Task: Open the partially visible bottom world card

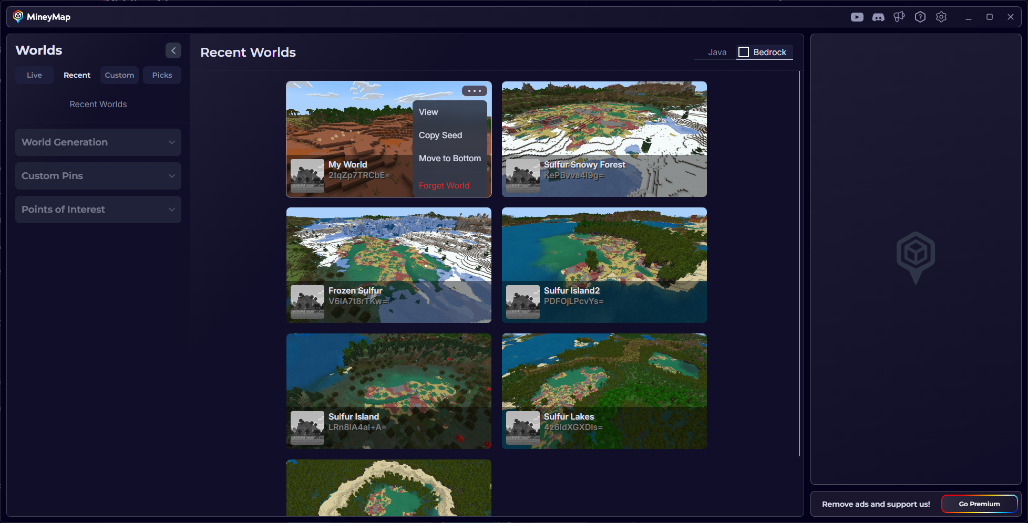Action: [389, 488]
